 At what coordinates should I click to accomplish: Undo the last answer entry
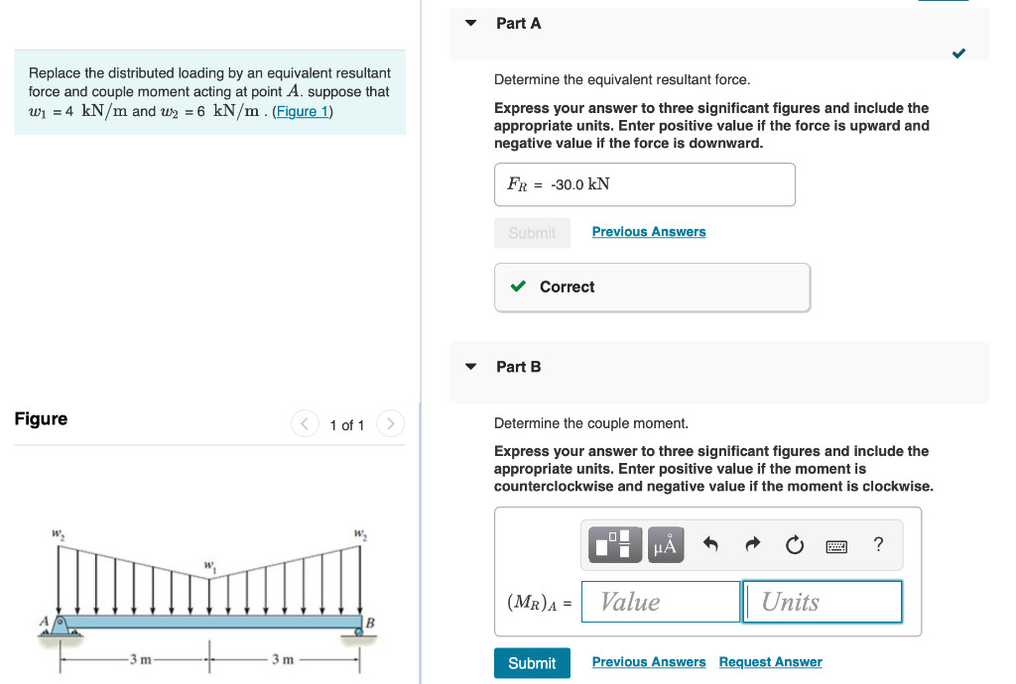711,543
